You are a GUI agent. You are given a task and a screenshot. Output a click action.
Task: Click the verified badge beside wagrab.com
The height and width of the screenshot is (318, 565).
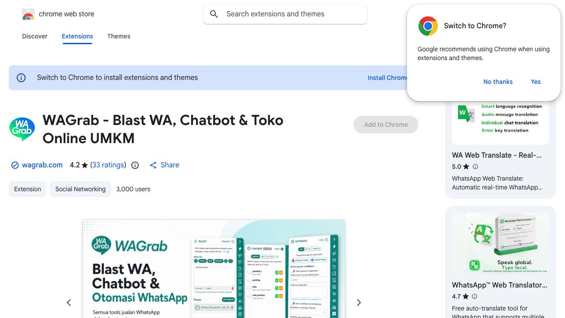click(x=15, y=165)
